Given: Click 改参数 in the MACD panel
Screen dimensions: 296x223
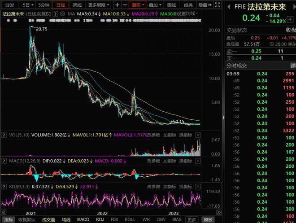Looking at the screenshot, I should click(154, 160).
